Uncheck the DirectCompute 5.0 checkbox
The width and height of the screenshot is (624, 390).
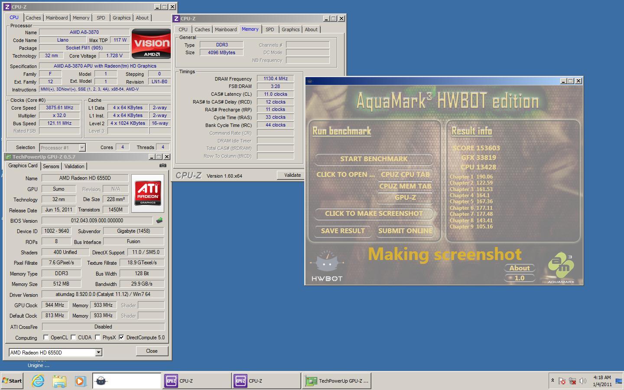[x=121, y=337]
